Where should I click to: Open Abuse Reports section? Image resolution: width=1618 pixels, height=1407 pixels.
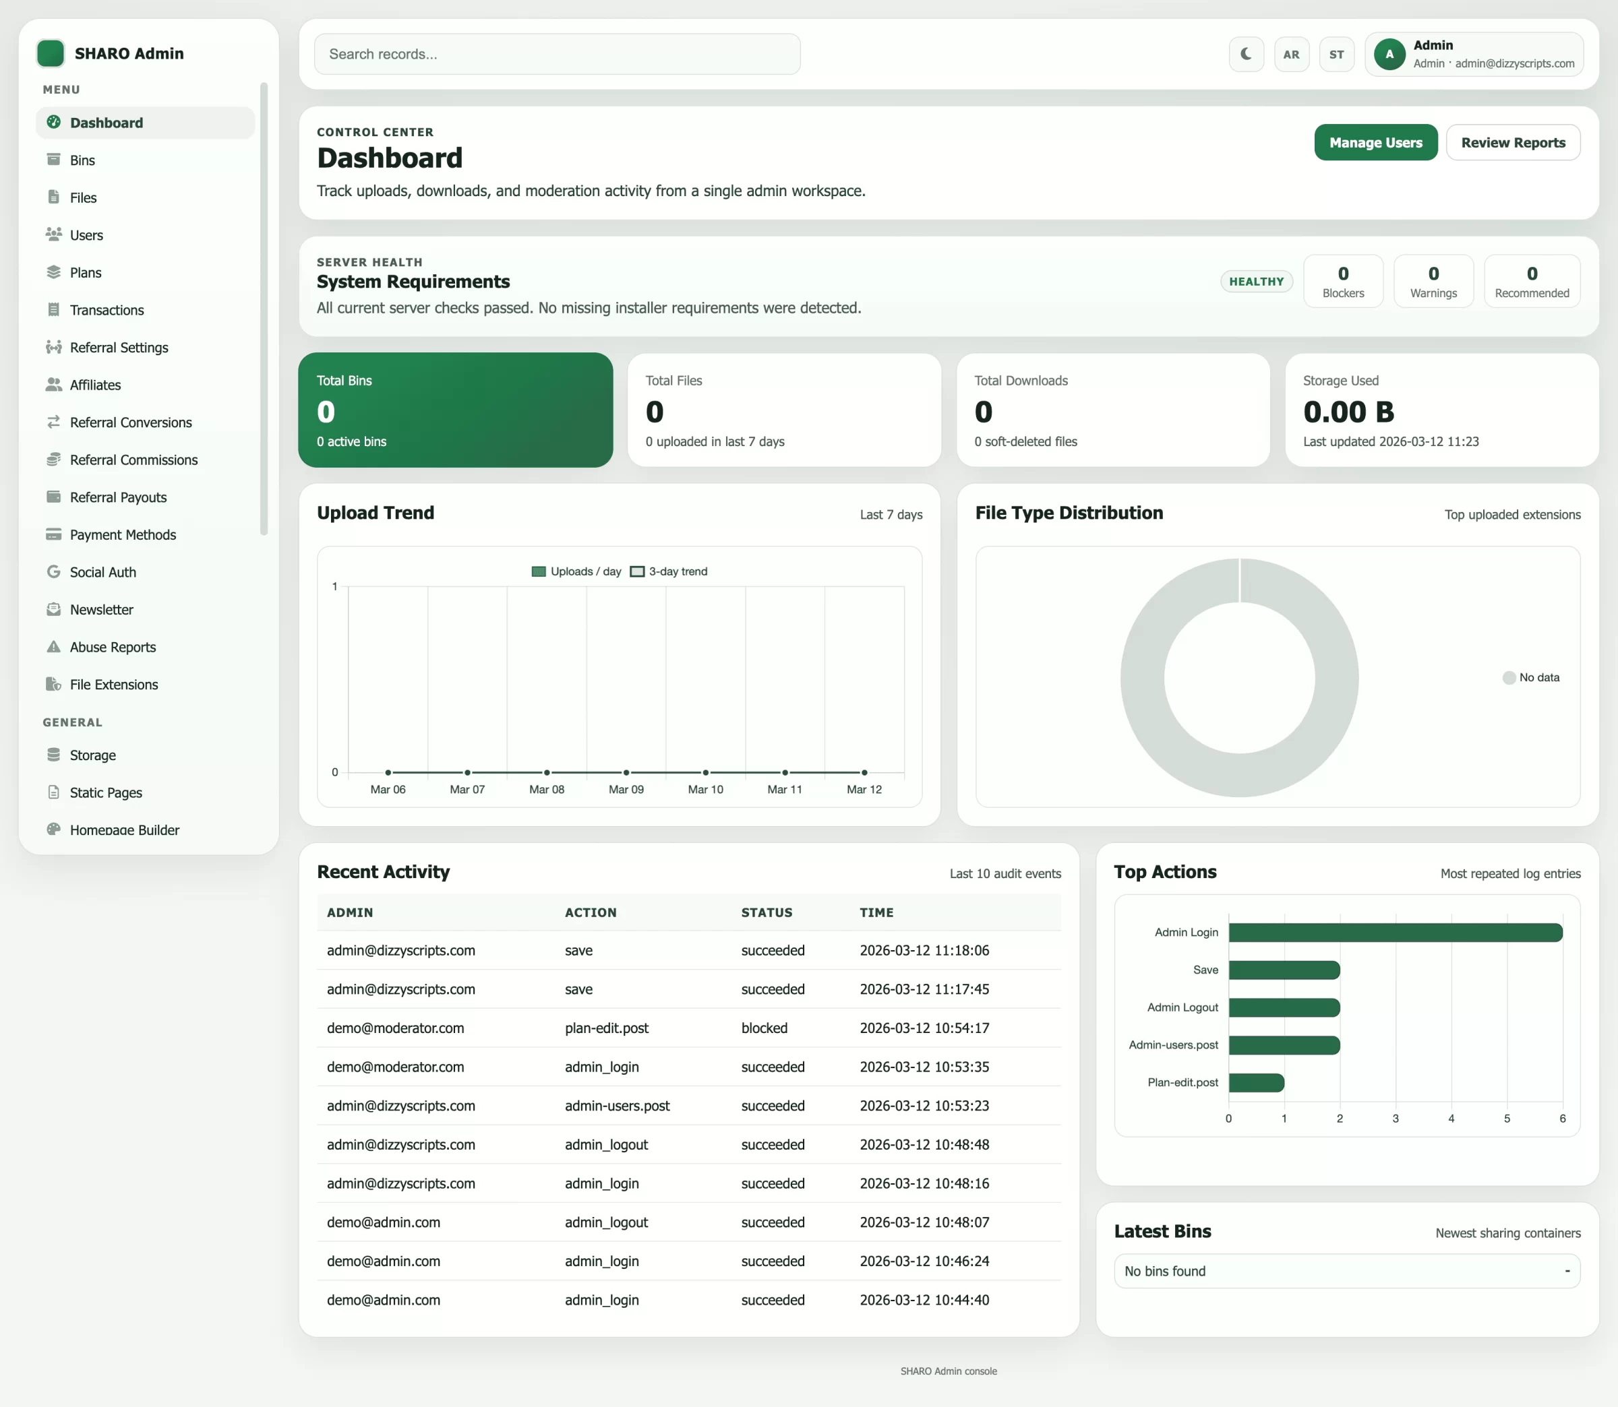pyautogui.click(x=146, y=647)
